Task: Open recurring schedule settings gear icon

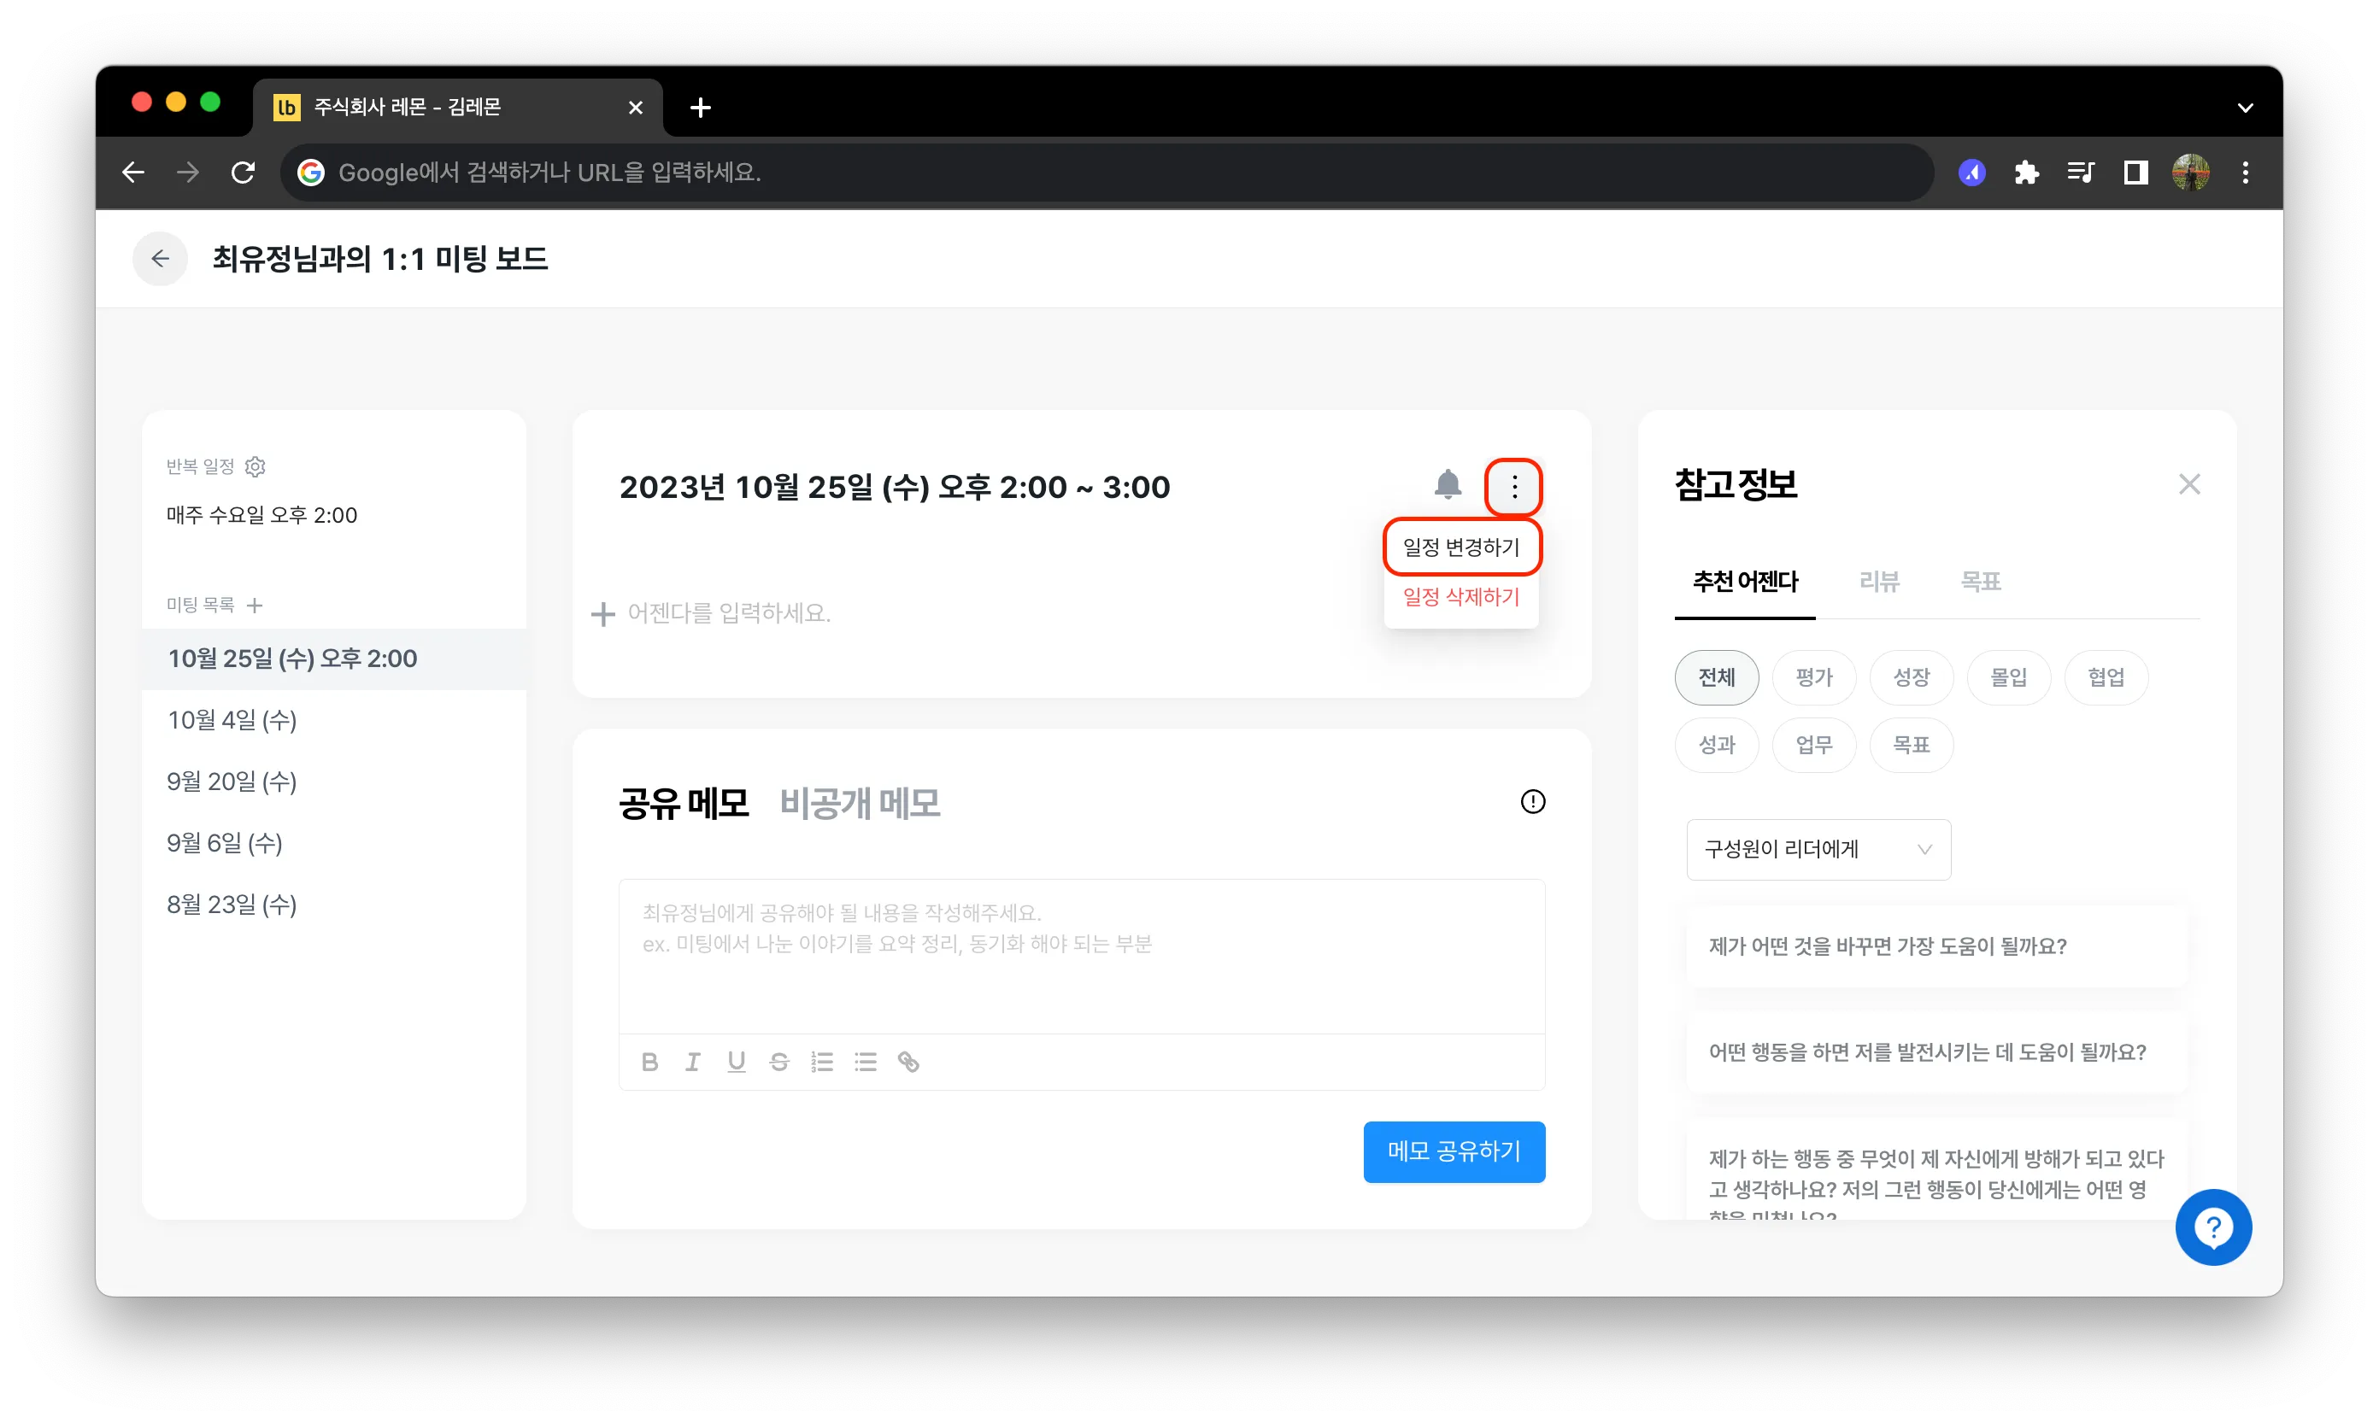Action: [x=256, y=466]
